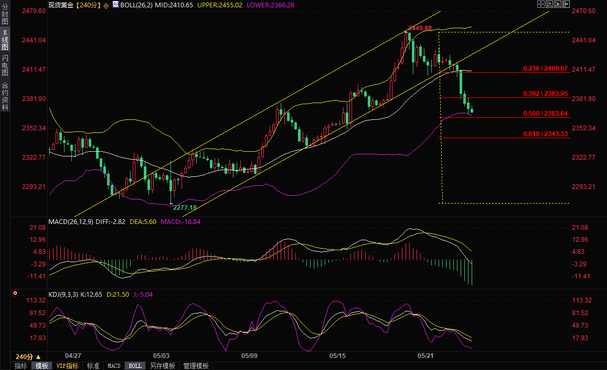Click the UPPER:2455.02 value
The width and height of the screenshot is (607, 370).
[220, 5]
